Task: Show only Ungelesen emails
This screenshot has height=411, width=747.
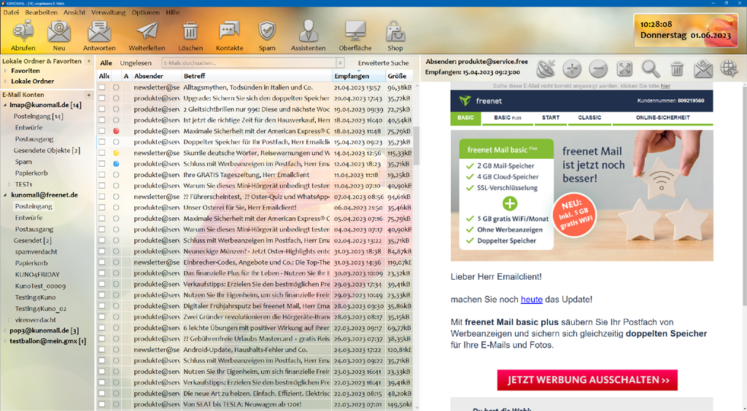Action: pyautogui.click(x=136, y=63)
